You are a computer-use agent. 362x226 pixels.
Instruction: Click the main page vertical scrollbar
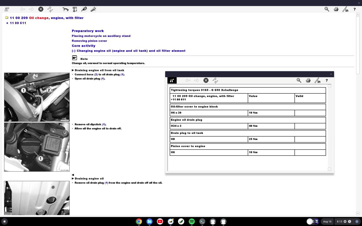click(358, 45)
